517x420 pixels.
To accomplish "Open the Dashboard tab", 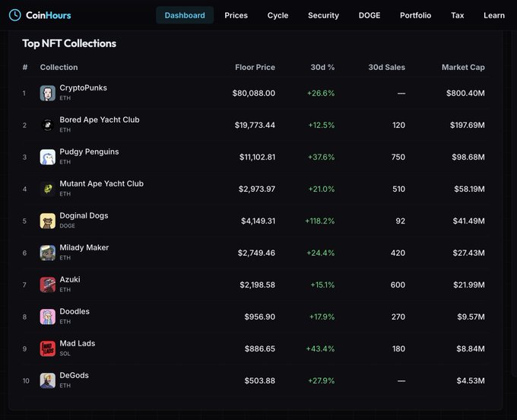I will 185,15.
